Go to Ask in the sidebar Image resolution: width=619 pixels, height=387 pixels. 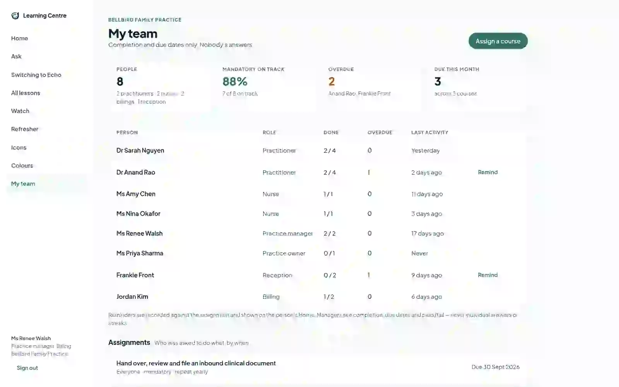[16, 57]
